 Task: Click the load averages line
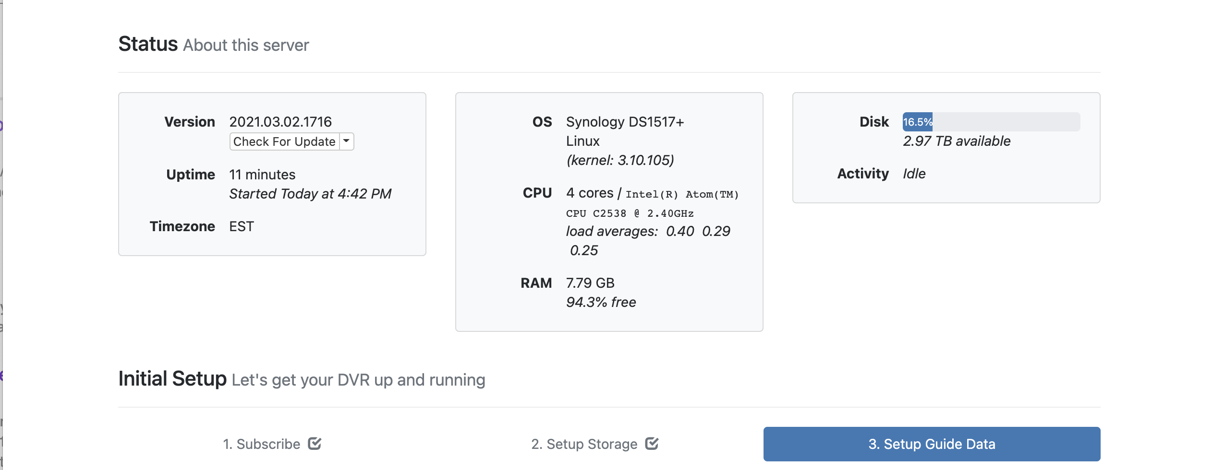point(648,231)
